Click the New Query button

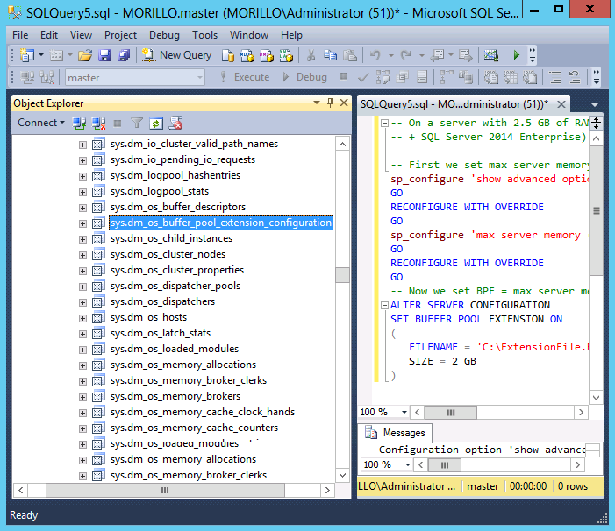coord(177,55)
